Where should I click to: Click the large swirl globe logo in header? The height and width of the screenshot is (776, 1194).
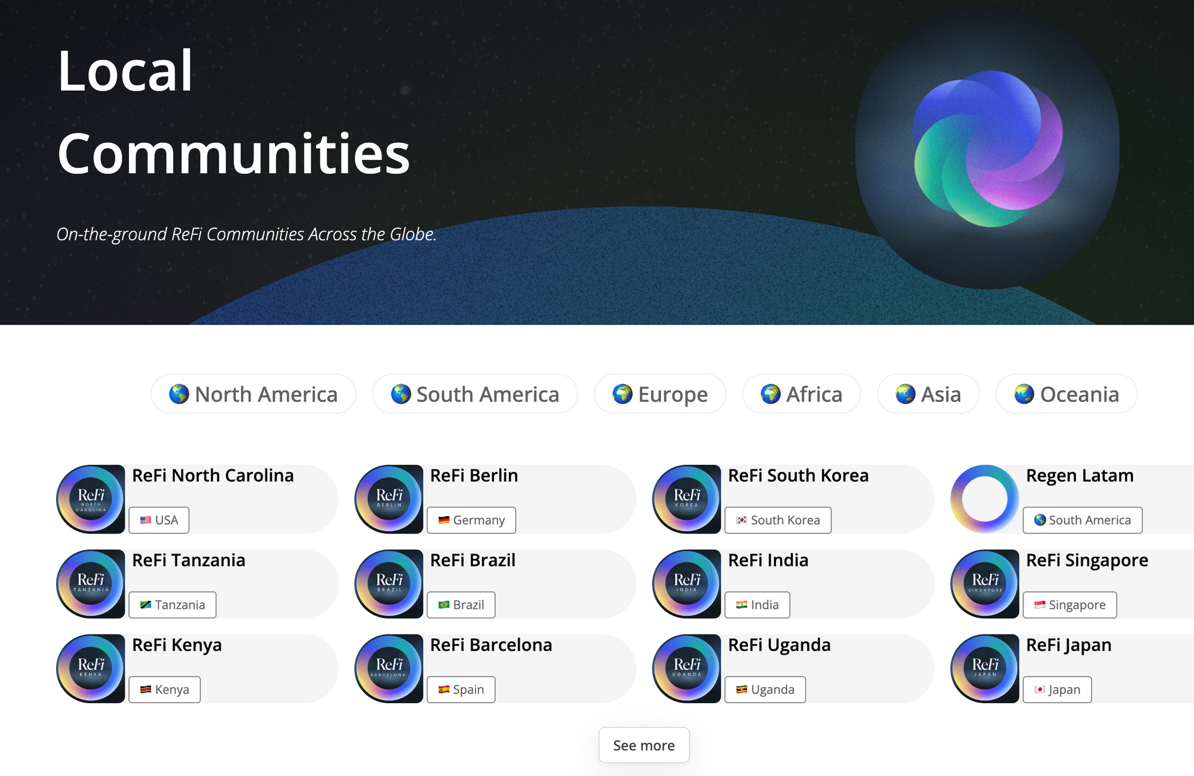click(987, 149)
